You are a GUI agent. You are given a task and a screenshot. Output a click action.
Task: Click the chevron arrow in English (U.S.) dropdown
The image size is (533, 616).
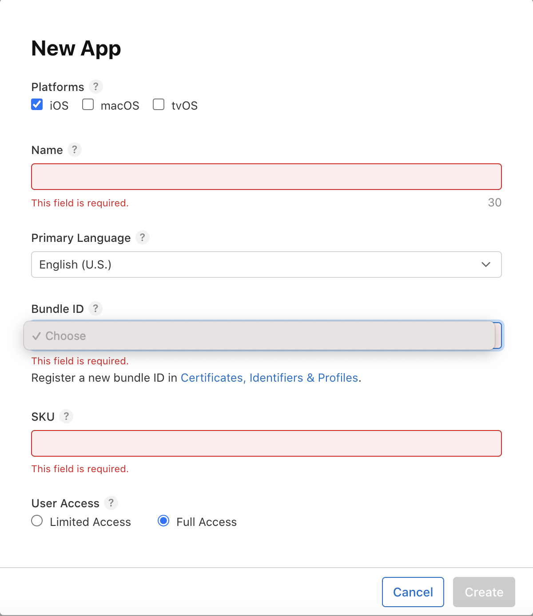pos(486,265)
